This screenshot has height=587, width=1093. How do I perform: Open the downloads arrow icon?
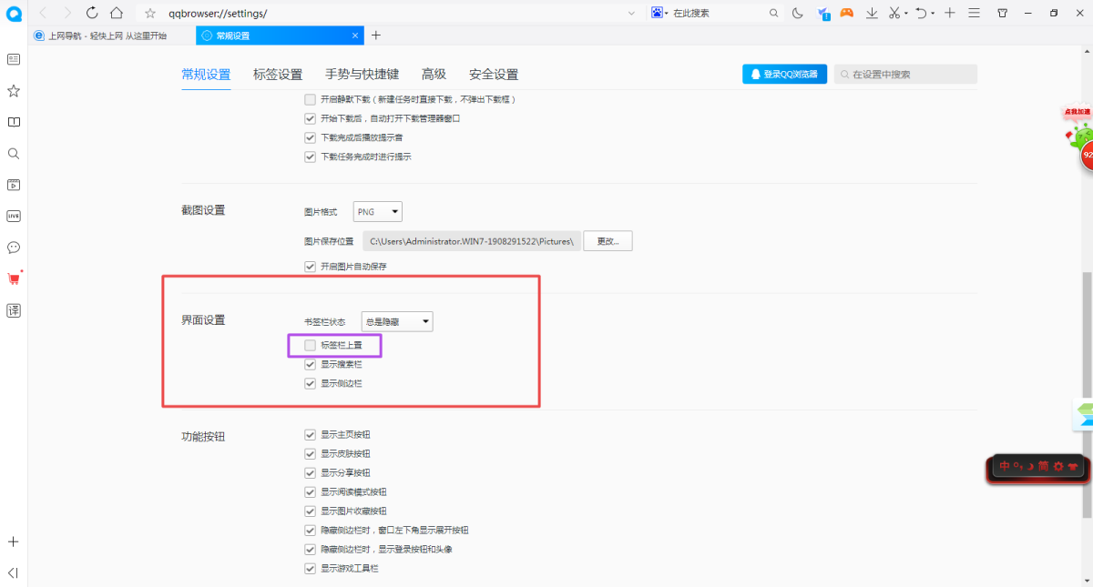872,13
